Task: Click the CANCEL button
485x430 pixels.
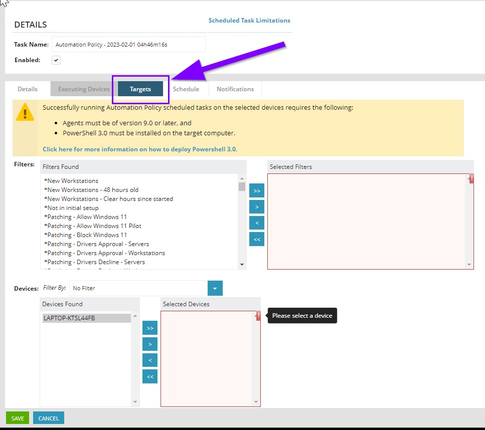Action: click(49, 418)
